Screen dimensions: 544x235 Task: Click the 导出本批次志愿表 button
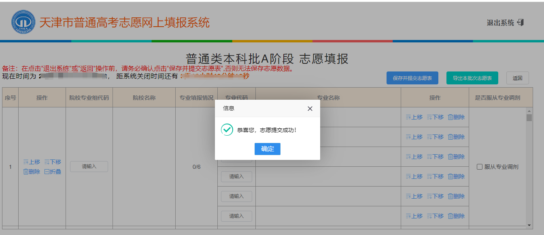(x=472, y=78)
